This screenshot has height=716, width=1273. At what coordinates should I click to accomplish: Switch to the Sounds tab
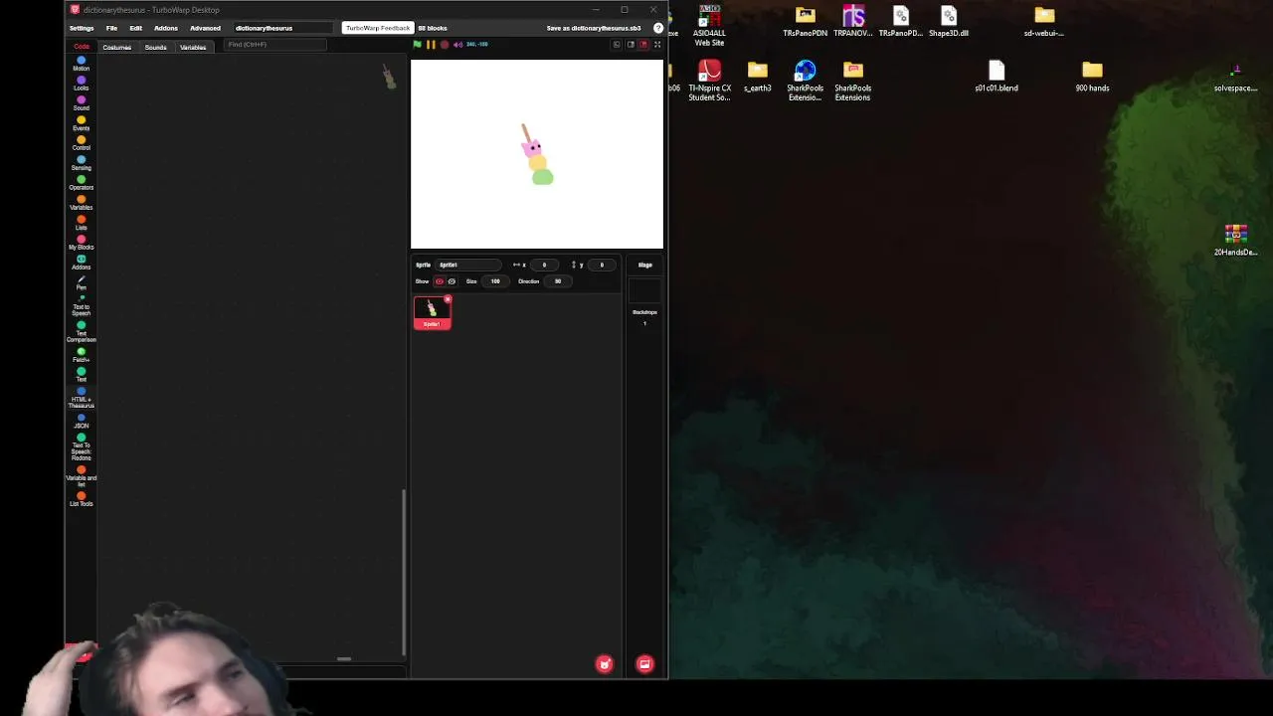[155, 48]
